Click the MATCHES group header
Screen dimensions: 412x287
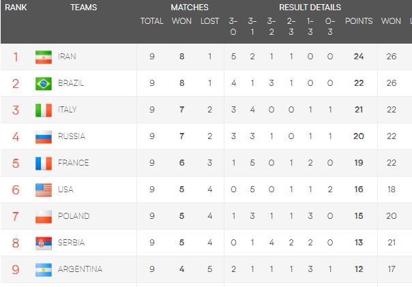click(190, 7)
